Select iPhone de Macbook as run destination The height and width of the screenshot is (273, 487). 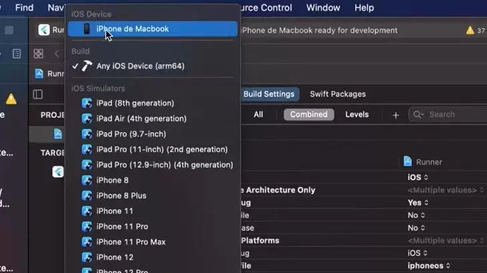coord(132,29)
